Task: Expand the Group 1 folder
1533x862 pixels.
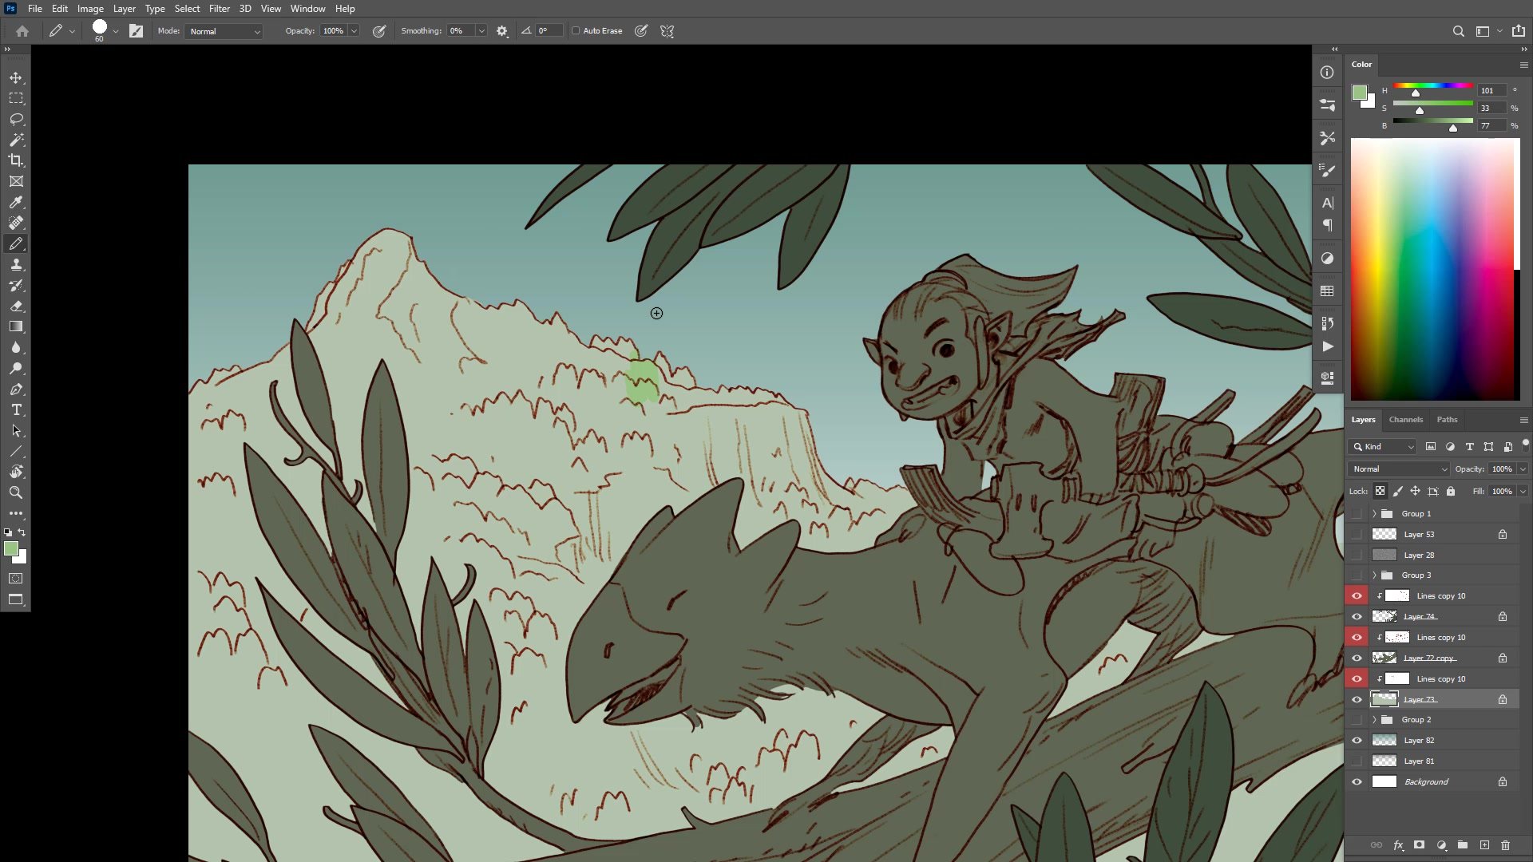Action: coord(1374,513)
